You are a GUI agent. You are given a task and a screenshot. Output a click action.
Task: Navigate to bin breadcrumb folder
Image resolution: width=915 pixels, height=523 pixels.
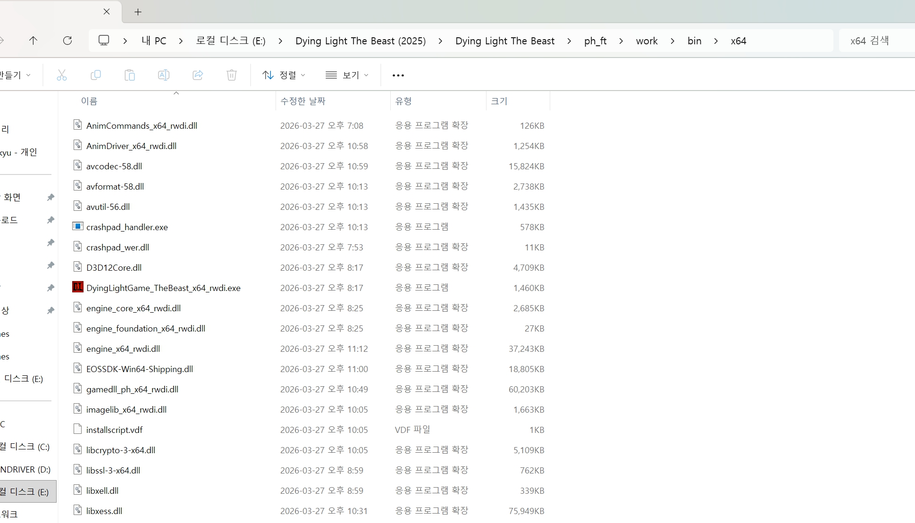pos(694,41)
